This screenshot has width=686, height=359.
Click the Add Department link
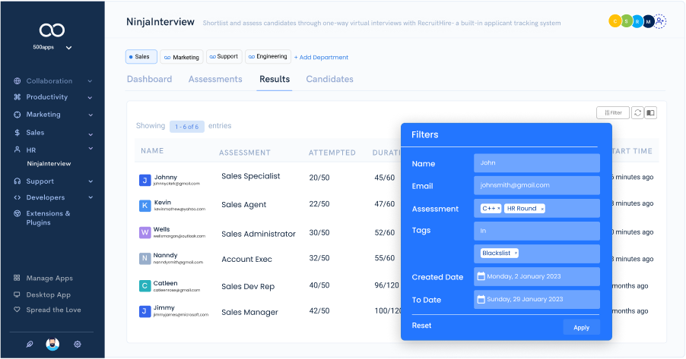coord(321,57)
